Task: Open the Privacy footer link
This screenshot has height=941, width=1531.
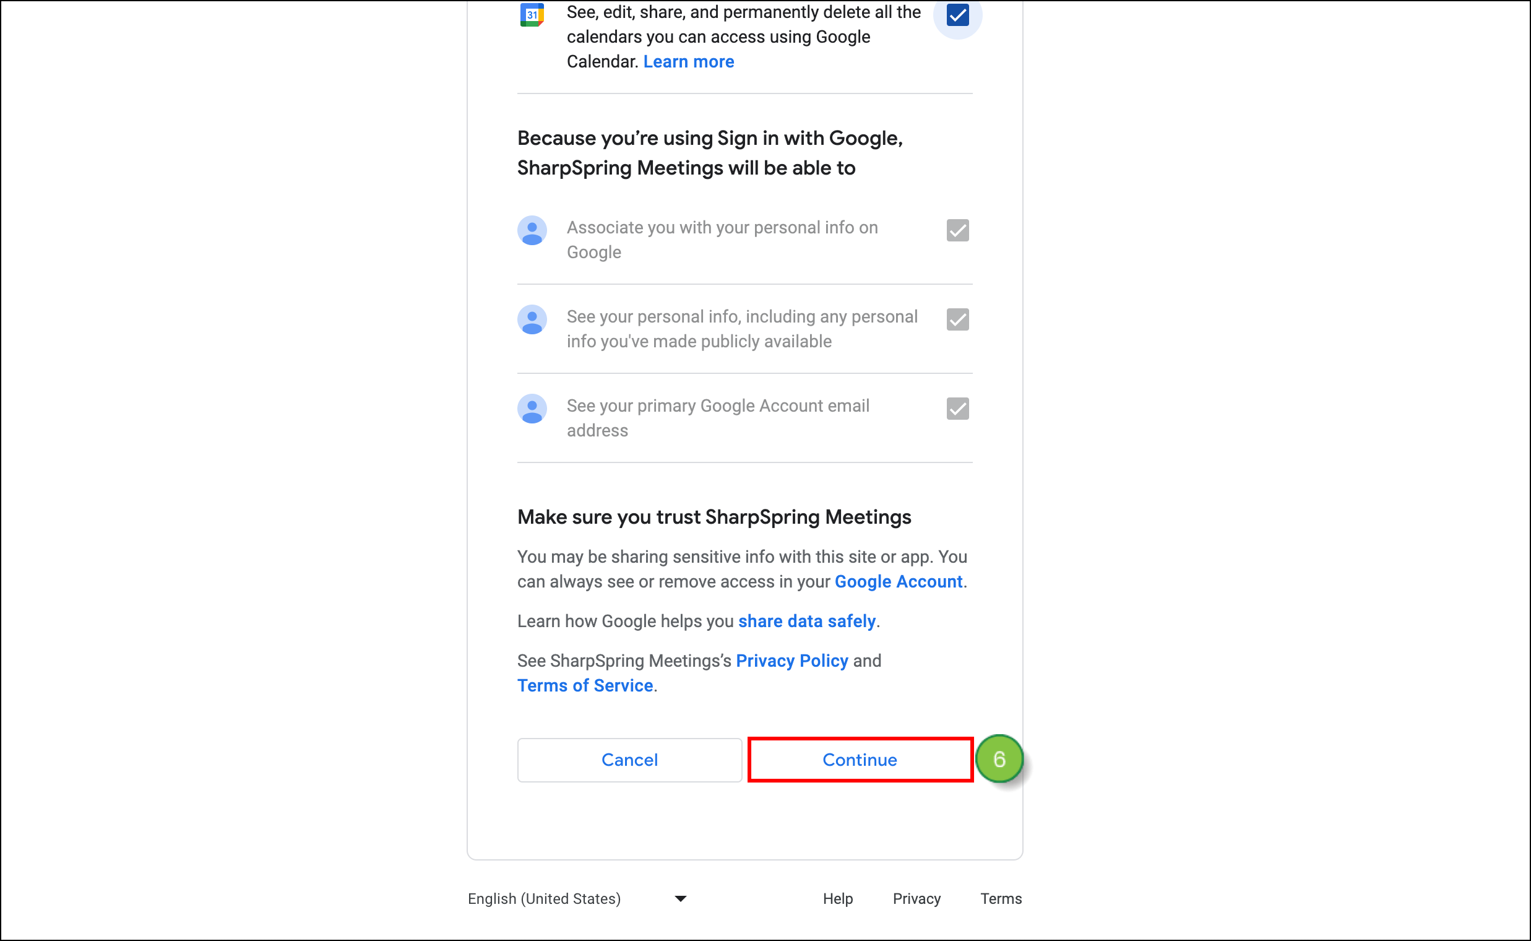Action: 916,899
